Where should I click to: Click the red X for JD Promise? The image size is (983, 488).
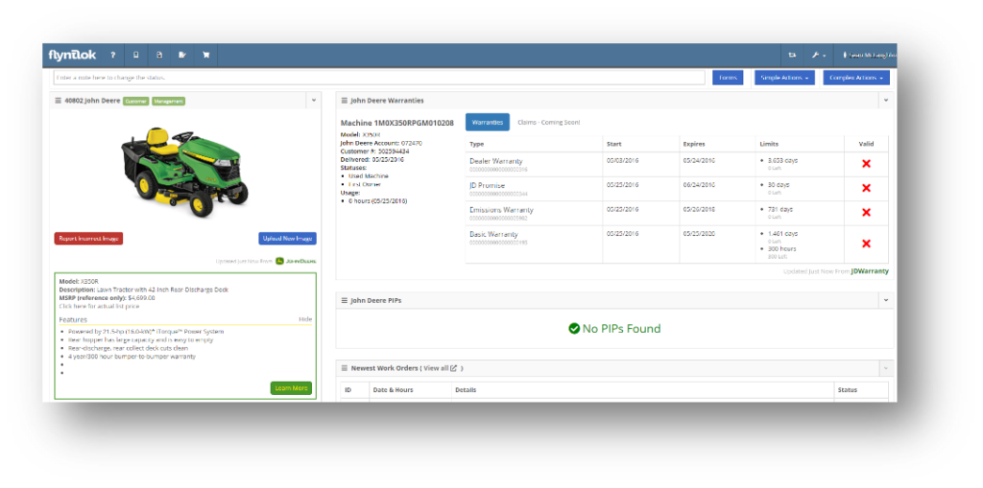point(867,188)
